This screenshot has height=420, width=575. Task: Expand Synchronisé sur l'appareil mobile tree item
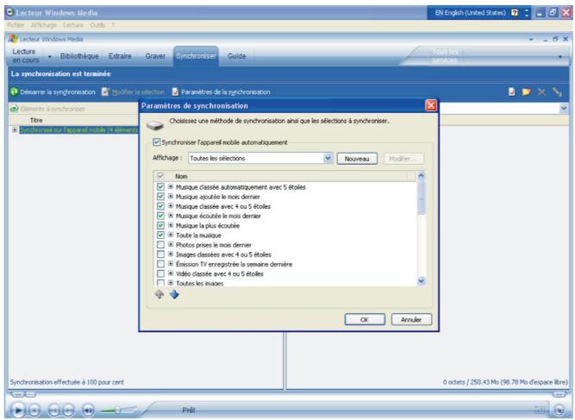(x=15, y=130)
